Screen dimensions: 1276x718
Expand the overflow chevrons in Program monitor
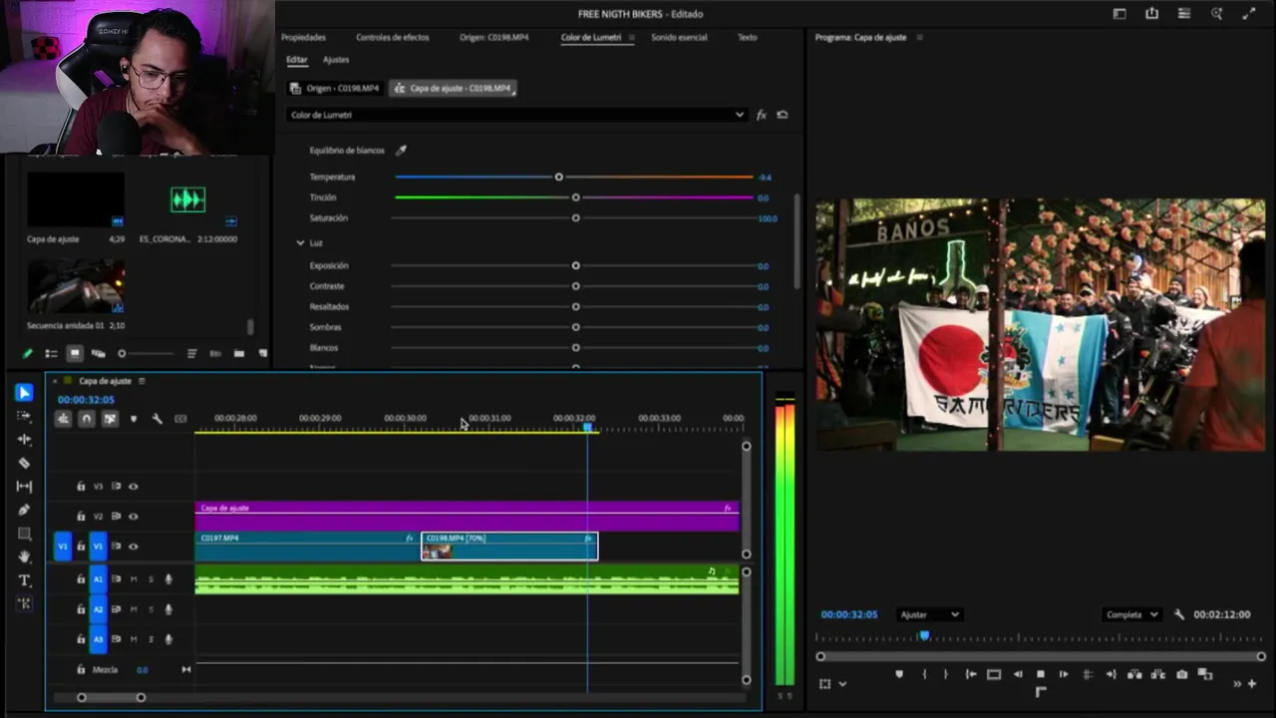[1237, 684]
